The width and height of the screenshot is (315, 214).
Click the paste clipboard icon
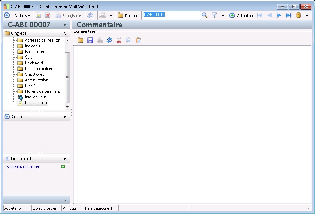[138, 40]
